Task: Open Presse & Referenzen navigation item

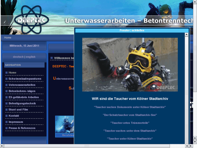Action: click(22, 128)
